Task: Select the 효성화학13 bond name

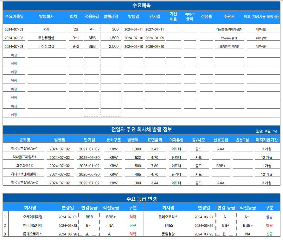Action: (x=24, y=166)
